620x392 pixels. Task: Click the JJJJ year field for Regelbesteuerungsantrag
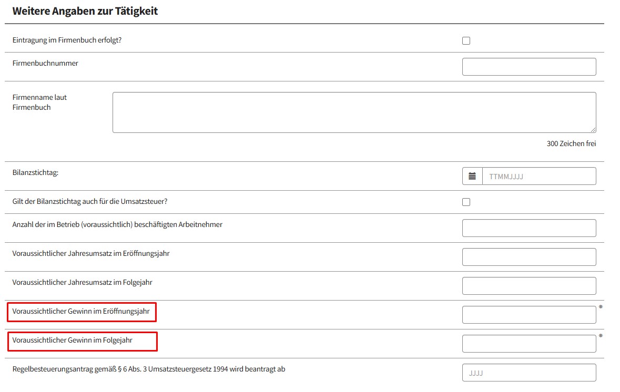point(528,373)
